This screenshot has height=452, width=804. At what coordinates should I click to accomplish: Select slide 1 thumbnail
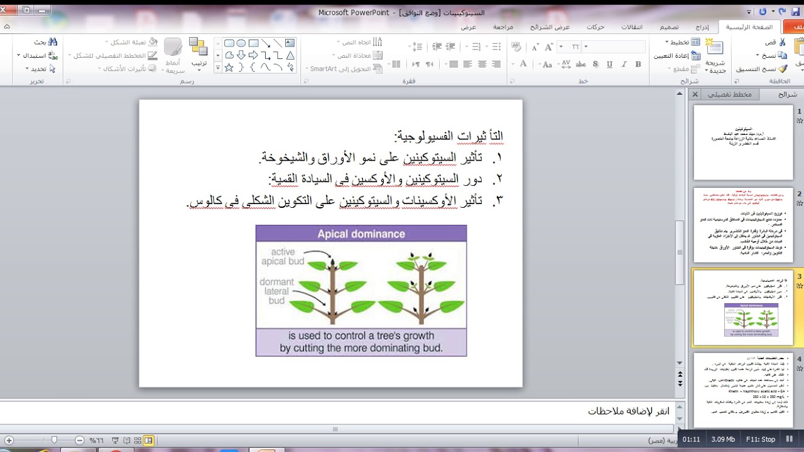pyautogui.click(x=743, y=143)
